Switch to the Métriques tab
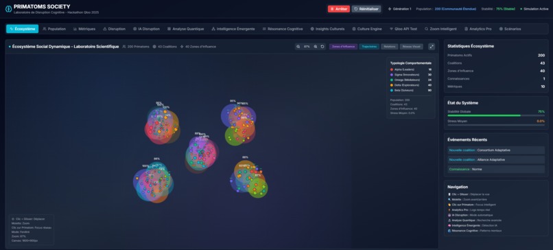 click(84, 29)
